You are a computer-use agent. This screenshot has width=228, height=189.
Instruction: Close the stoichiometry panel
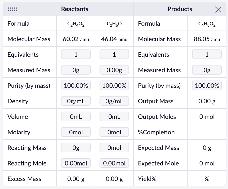pyautogui.click(x=218, y=10)
